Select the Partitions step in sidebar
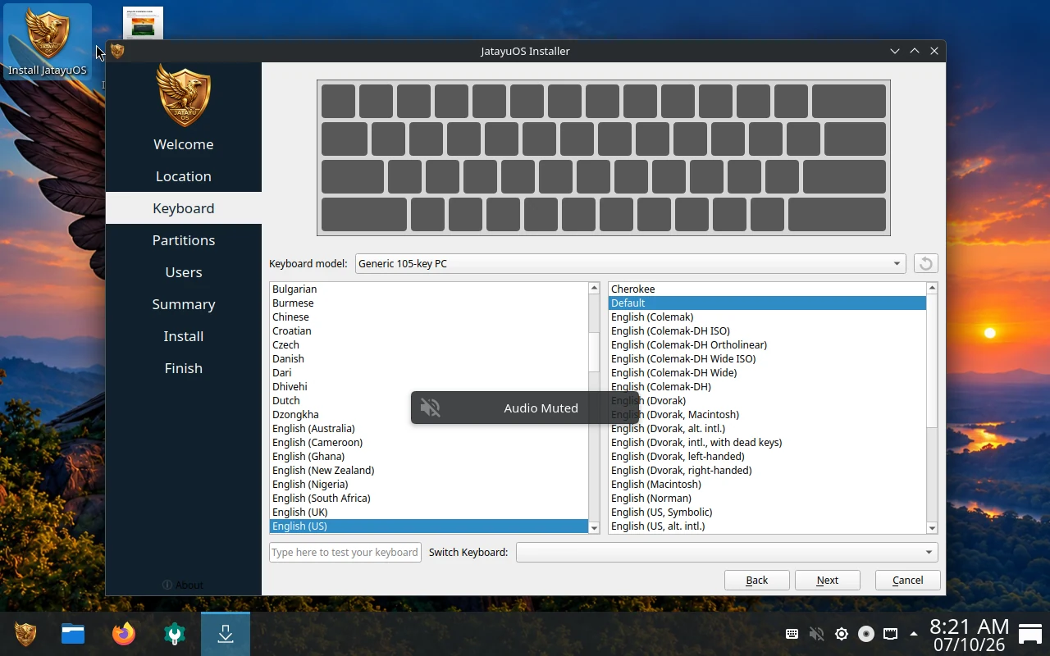The image size is (1050, 656). pyautogui.click(x=184, y=240)
